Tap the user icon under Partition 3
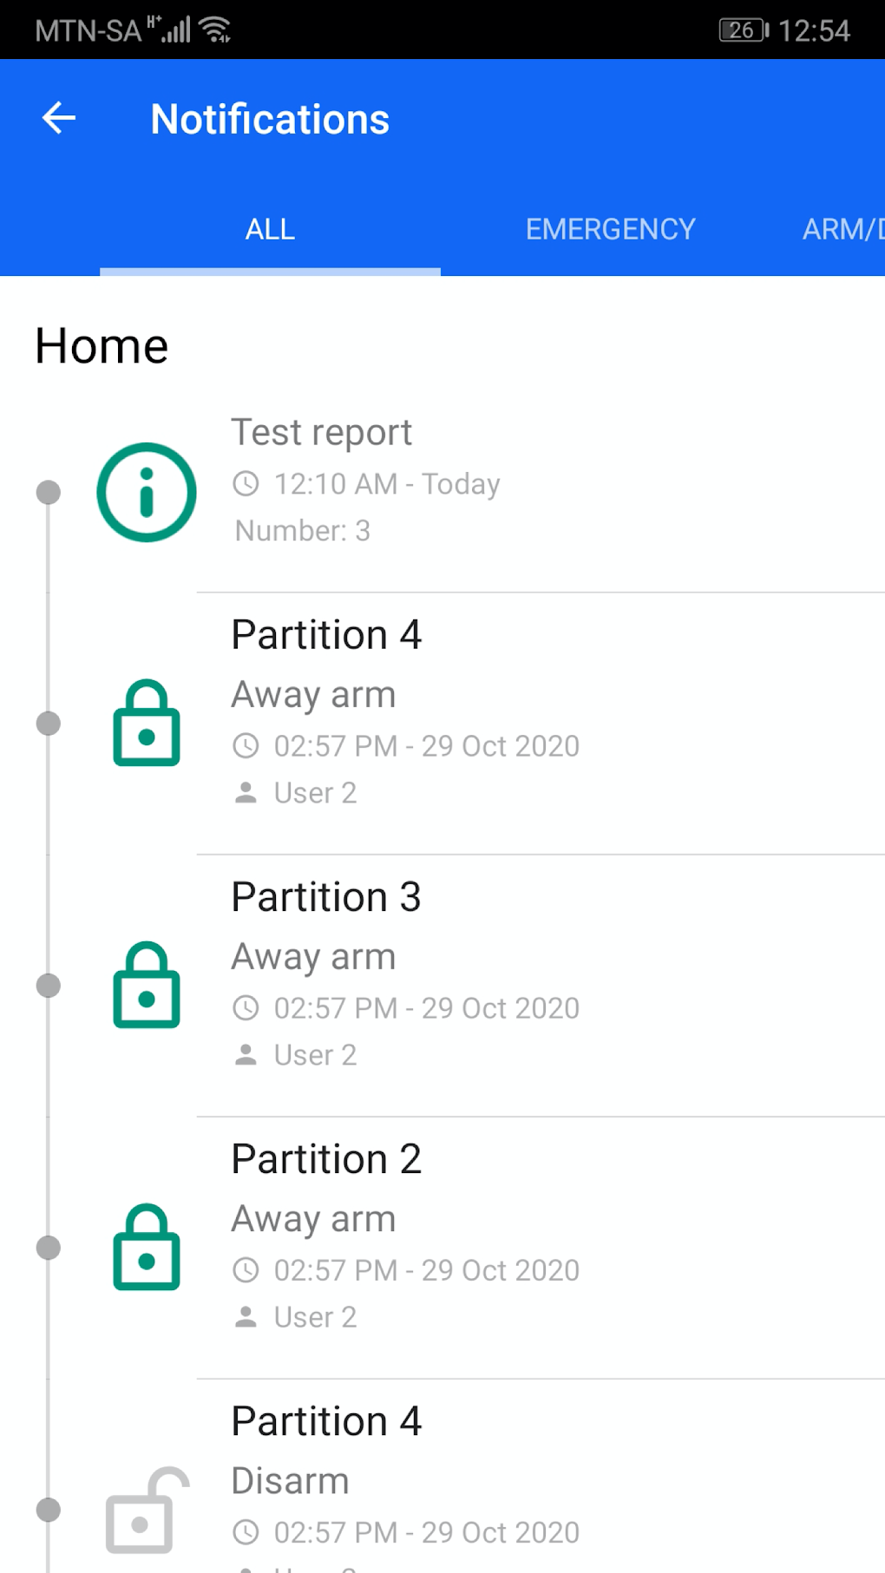Image resolution: width=885 pixels, height=1573 pixels. 246,1054
